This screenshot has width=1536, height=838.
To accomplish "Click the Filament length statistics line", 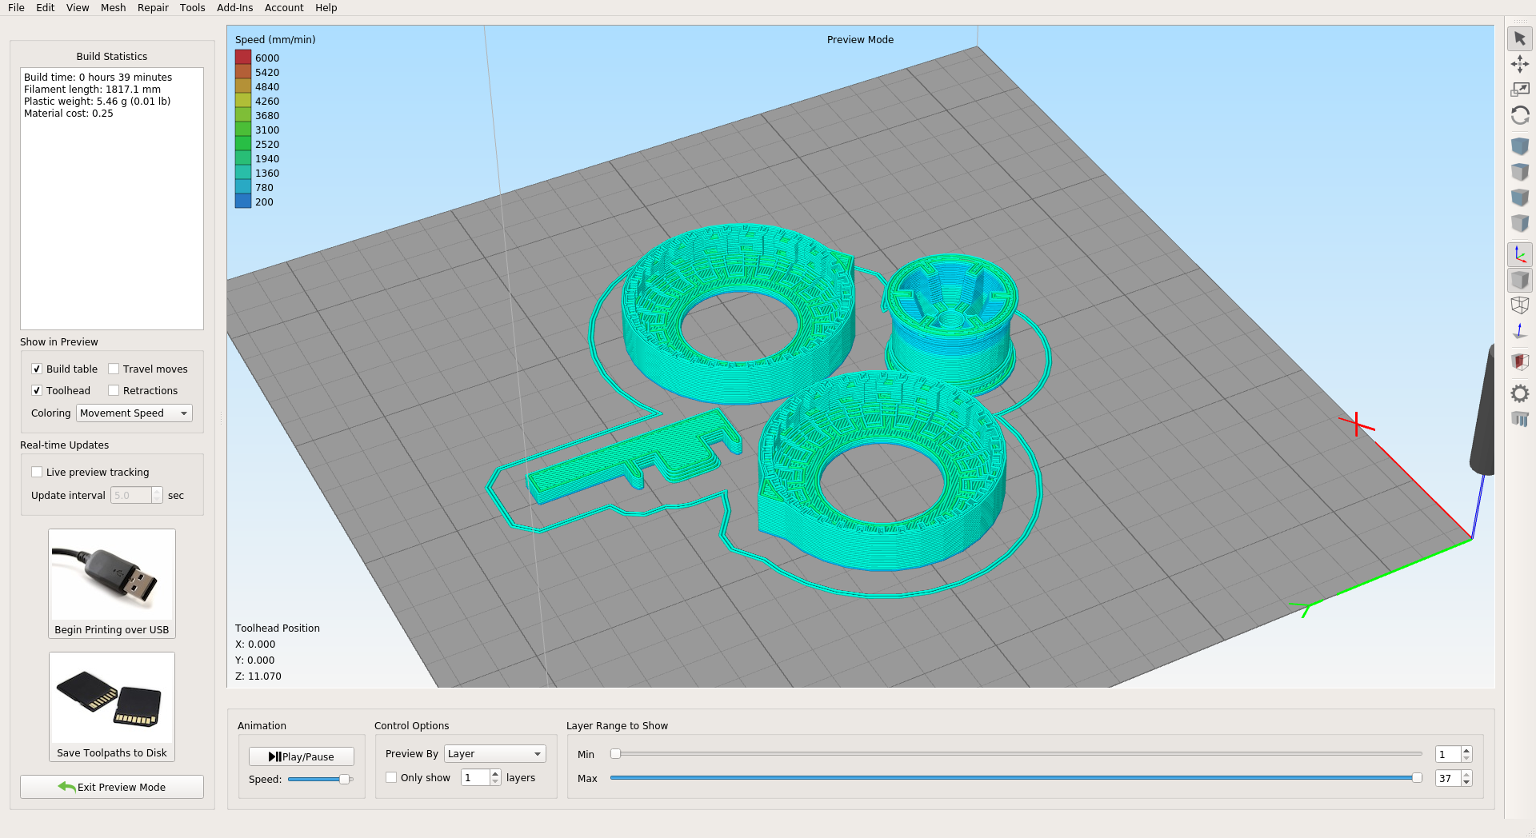I will [x=93, y=90].
